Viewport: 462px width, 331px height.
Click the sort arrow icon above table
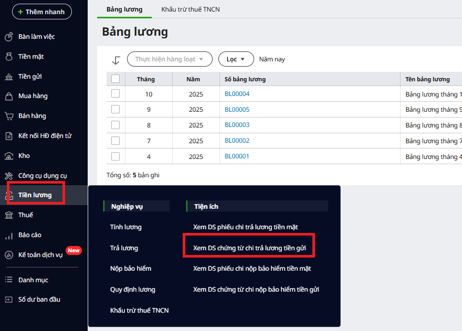point(116,60)
